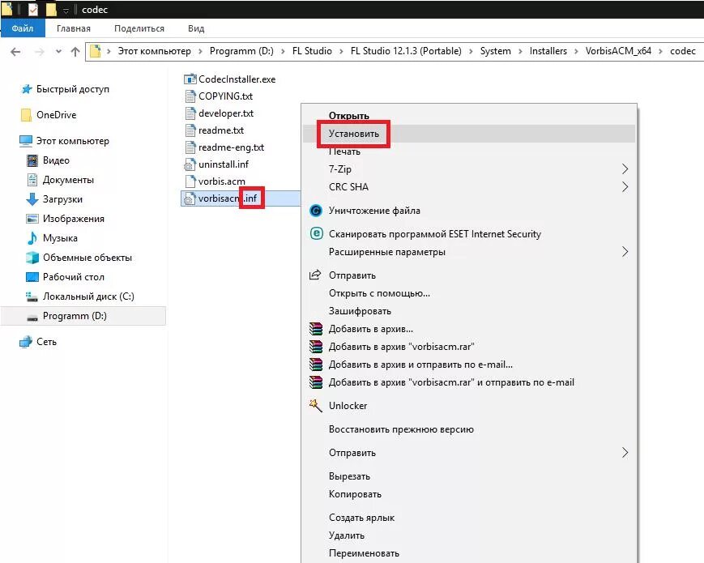Select the vorbis.acm file

point(215,181)
